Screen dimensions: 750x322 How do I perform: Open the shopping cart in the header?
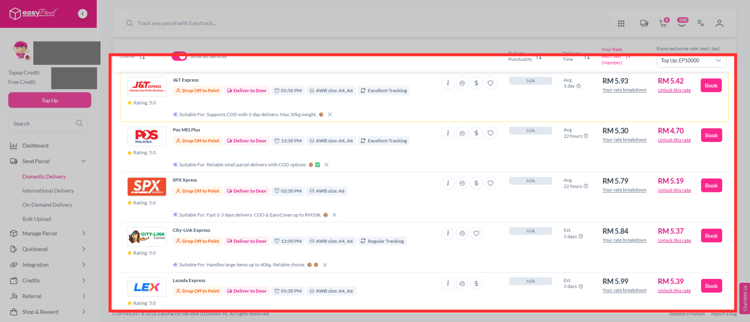pos(663,23)
